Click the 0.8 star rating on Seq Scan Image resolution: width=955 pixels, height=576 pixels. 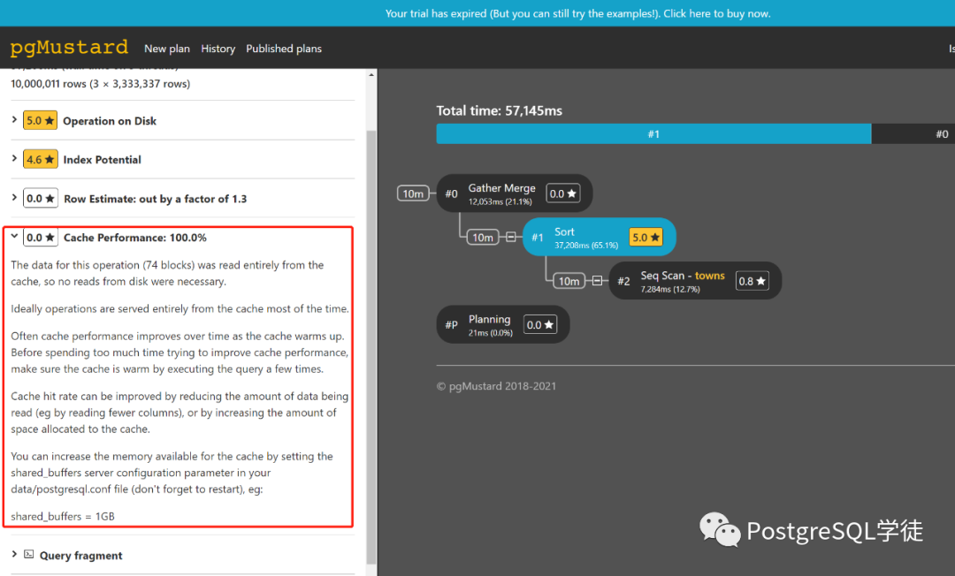click(752, 280)
